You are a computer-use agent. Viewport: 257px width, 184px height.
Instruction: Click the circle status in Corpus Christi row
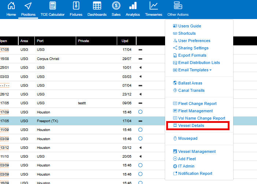point(140,59)
